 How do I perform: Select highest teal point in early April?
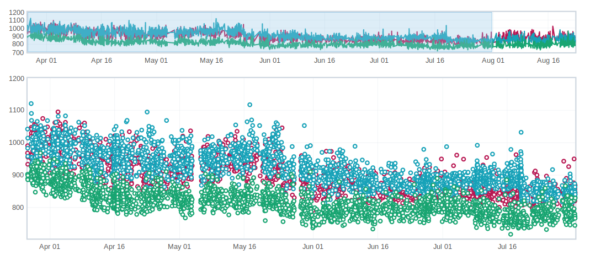click(31, 104)
